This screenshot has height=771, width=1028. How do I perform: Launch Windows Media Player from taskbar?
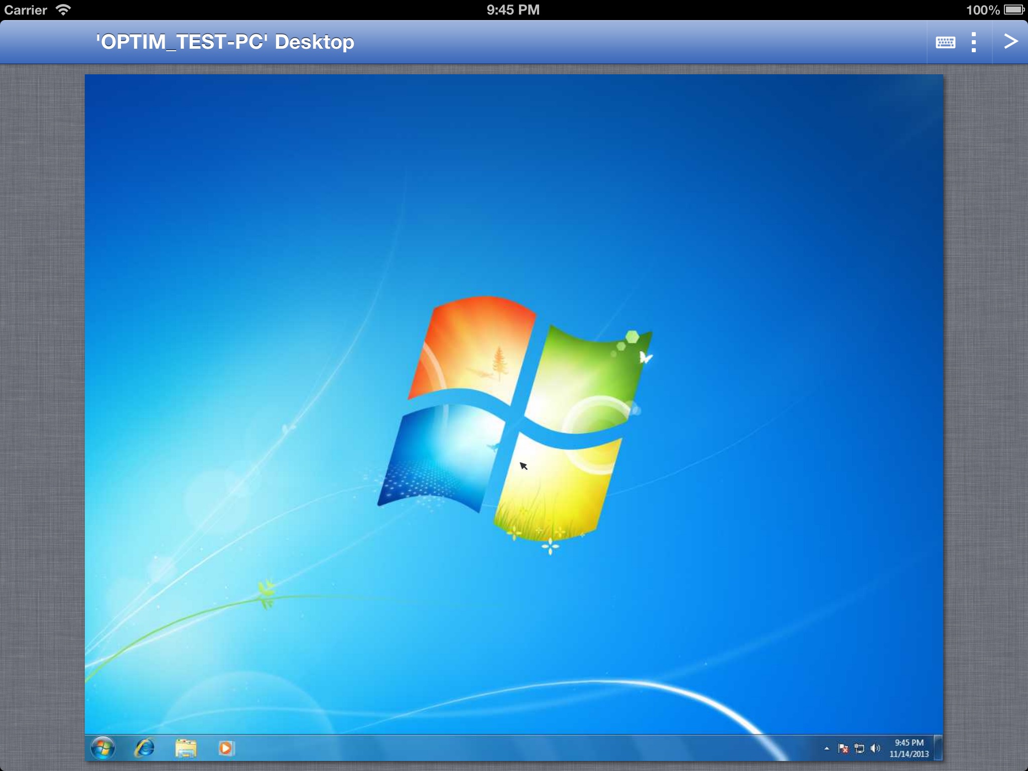point(226,748)
